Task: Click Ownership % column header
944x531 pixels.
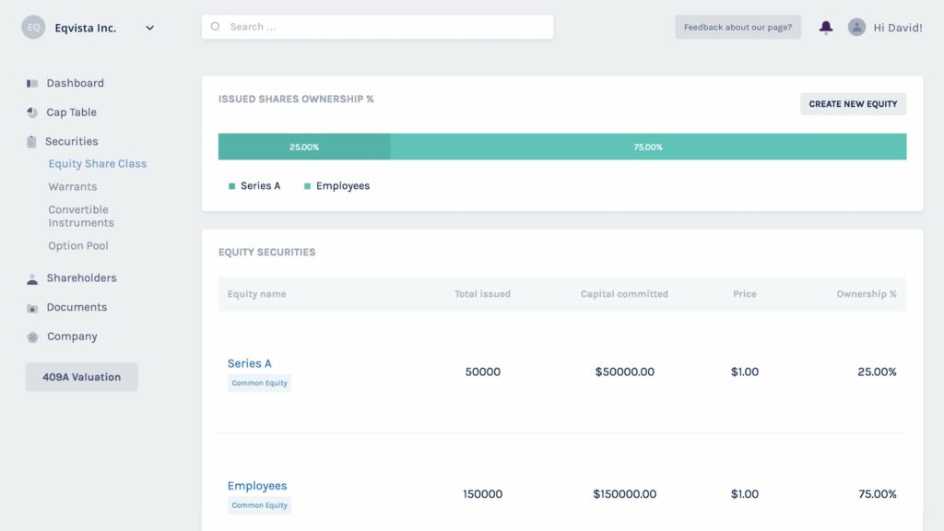Action: 867,294
